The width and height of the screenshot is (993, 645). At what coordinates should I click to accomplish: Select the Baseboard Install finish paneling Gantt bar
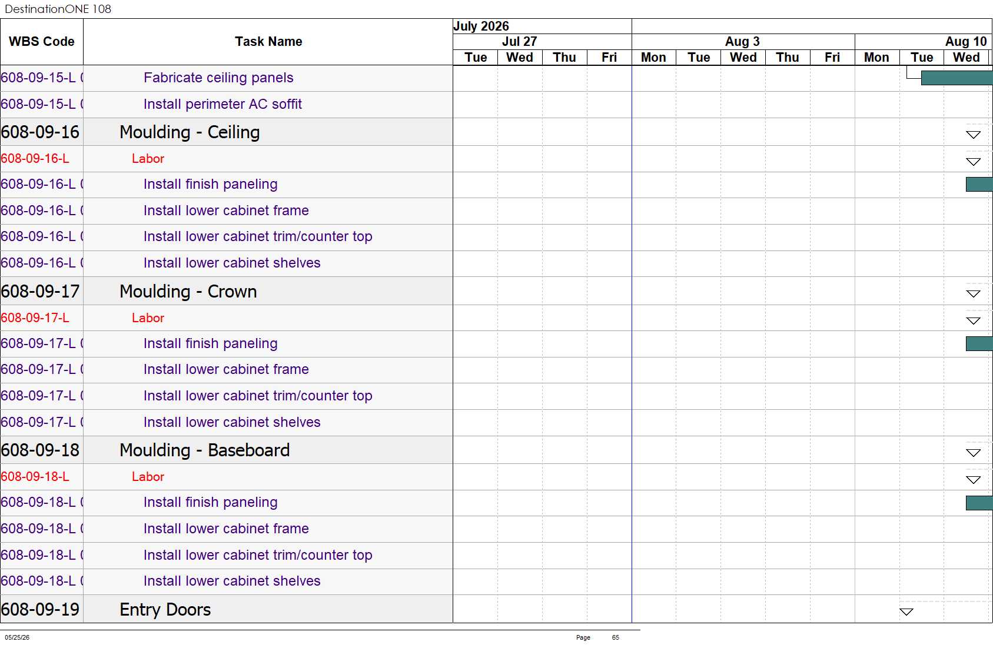coord(979,503)
